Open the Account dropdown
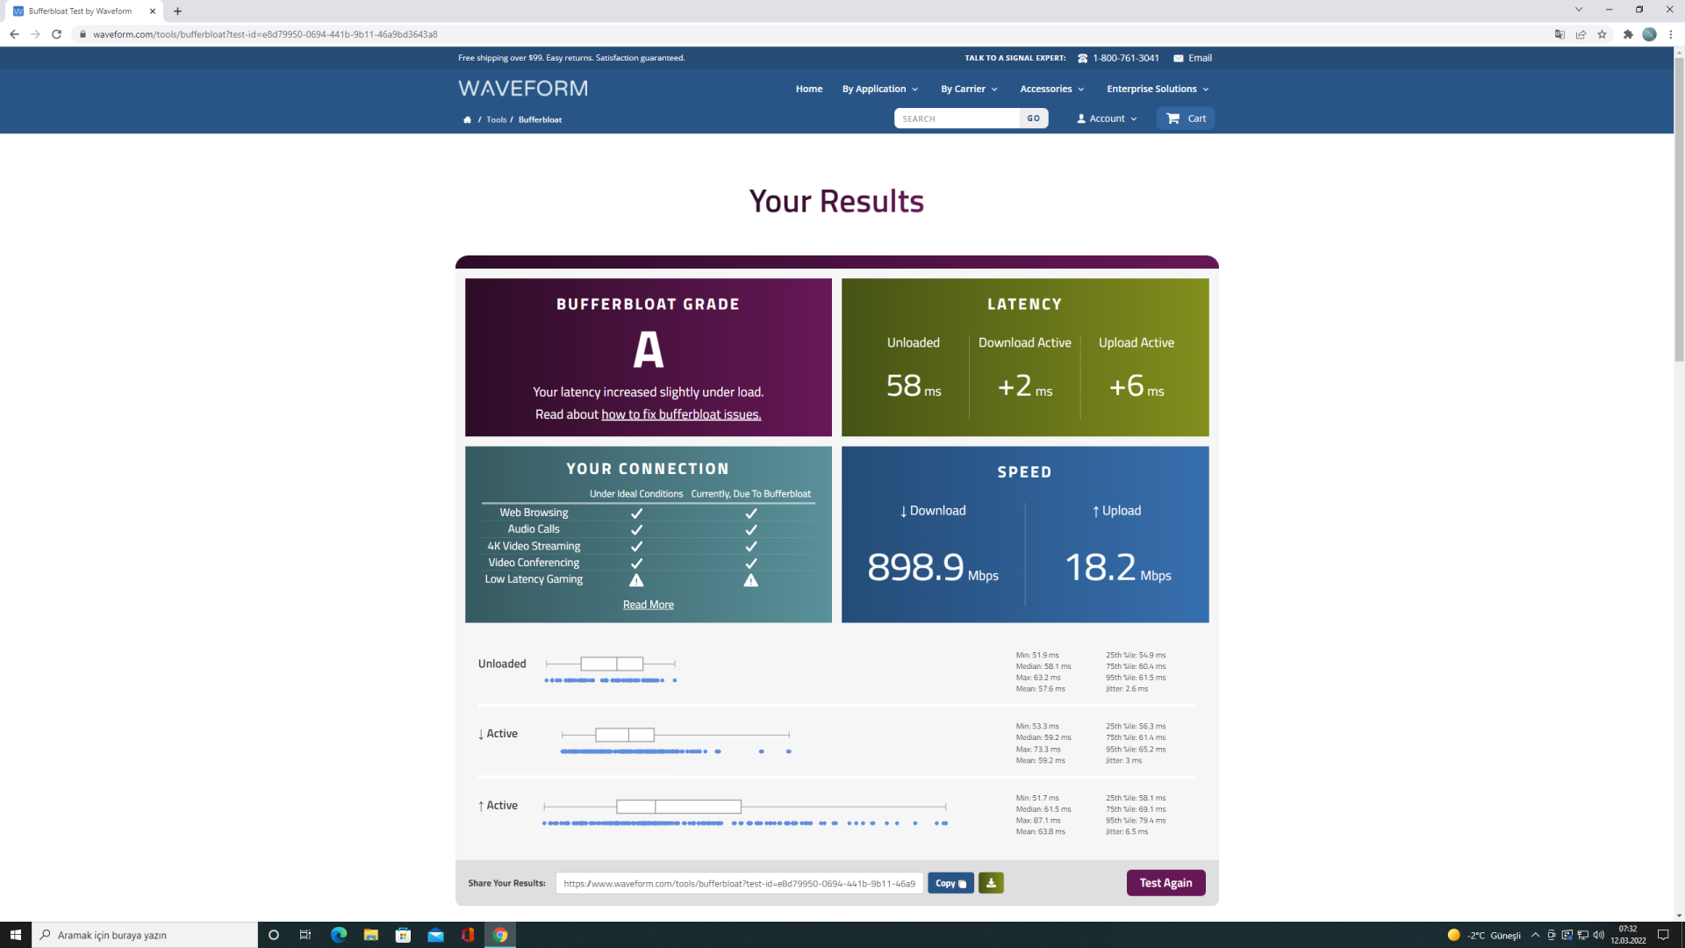Image resolution: width=1685 pixels, height=948 pixels. [1107, 118]
